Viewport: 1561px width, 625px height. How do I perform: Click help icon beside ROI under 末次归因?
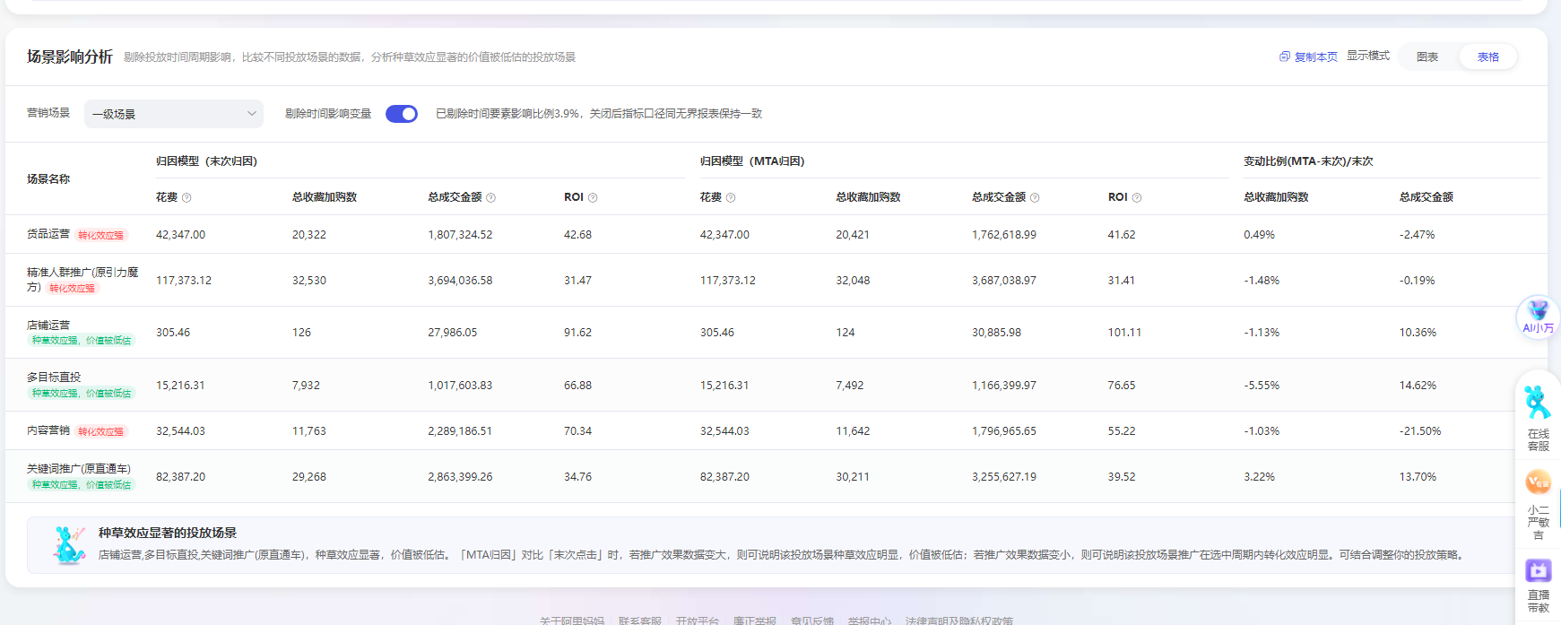pos(593,198)
